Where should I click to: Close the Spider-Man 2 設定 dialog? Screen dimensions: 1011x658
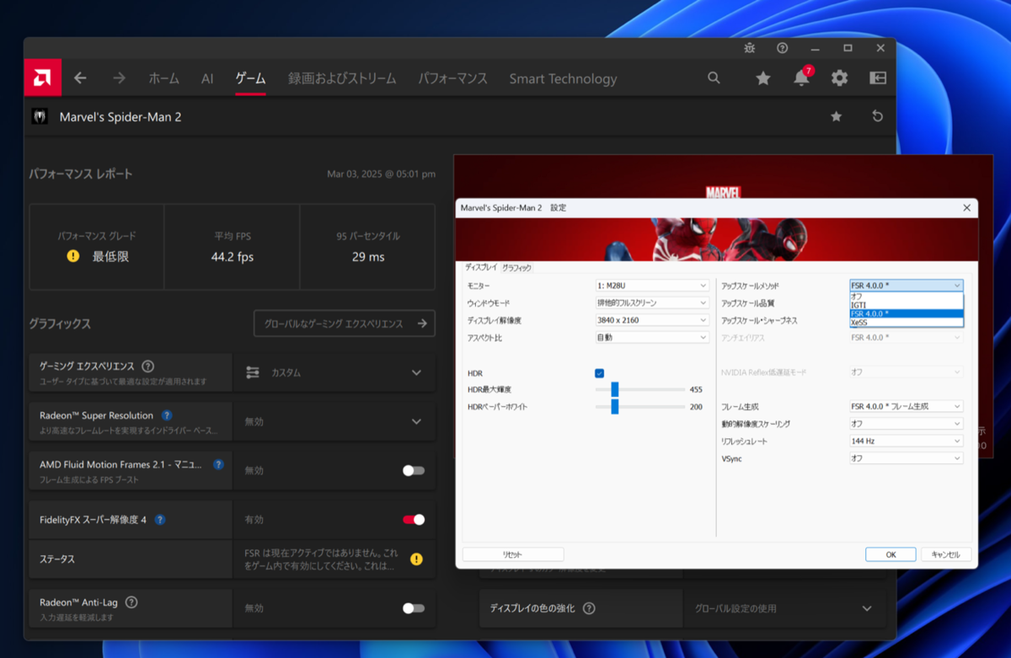tap(966, 207)
